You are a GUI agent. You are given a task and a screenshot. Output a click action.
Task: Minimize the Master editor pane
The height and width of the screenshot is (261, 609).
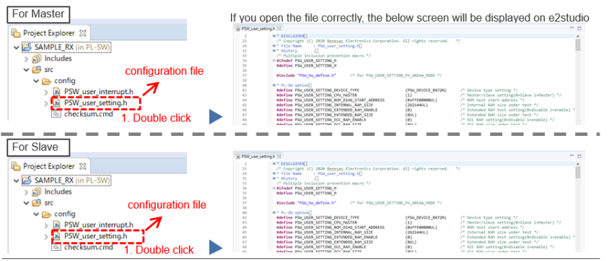tap(571, 28)
